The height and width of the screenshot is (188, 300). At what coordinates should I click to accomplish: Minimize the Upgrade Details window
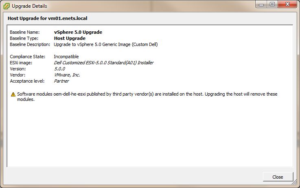click(x=261, y=4)
